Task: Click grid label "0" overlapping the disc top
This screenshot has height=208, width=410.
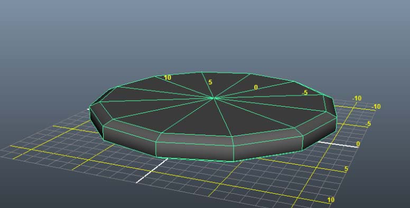Action: click(x=256, y=88)
